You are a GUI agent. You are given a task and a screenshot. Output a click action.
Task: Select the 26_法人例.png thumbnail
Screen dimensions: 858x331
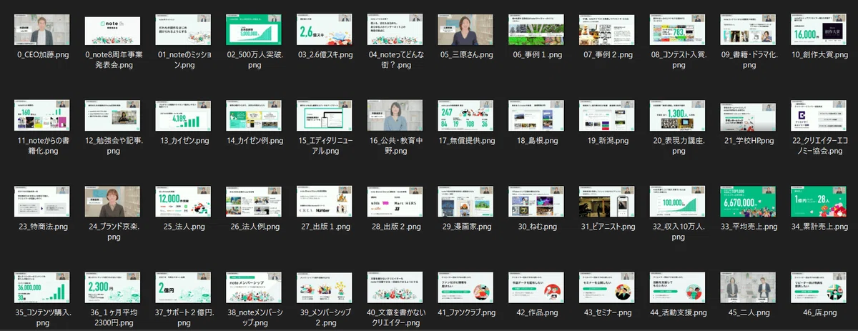[x=255, y=202]
